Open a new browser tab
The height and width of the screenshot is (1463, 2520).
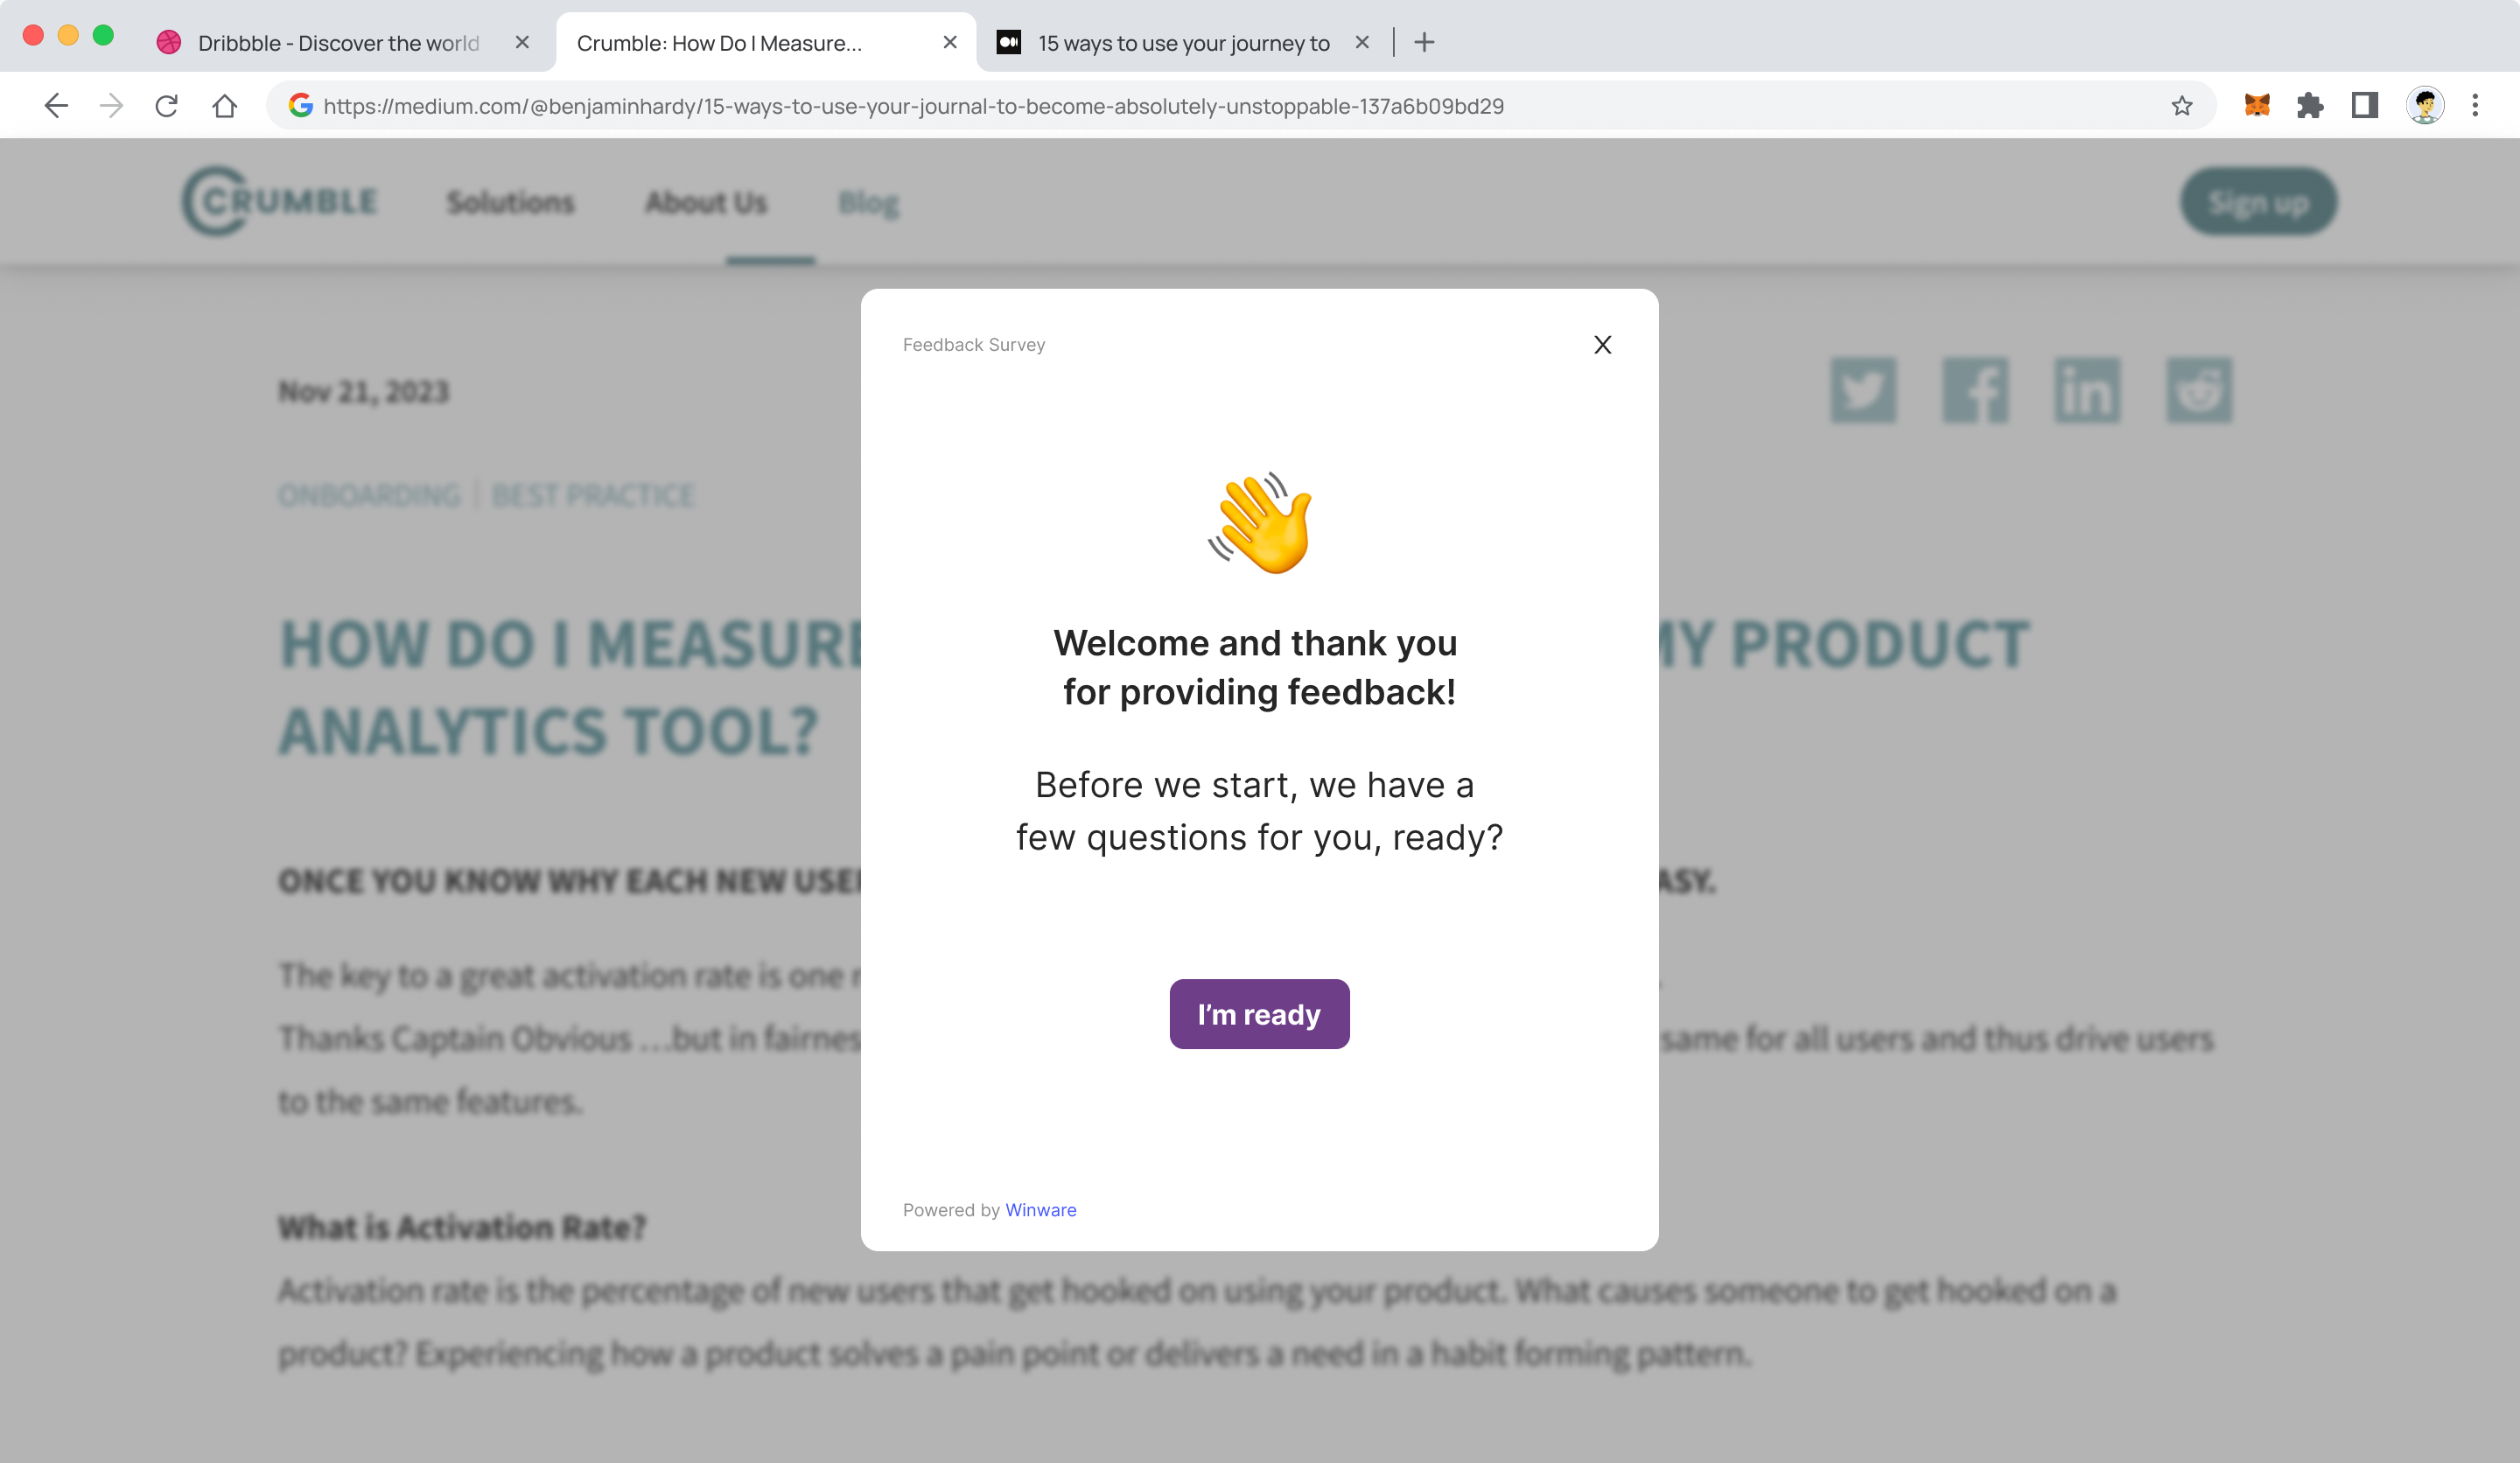click(1424, 43)
